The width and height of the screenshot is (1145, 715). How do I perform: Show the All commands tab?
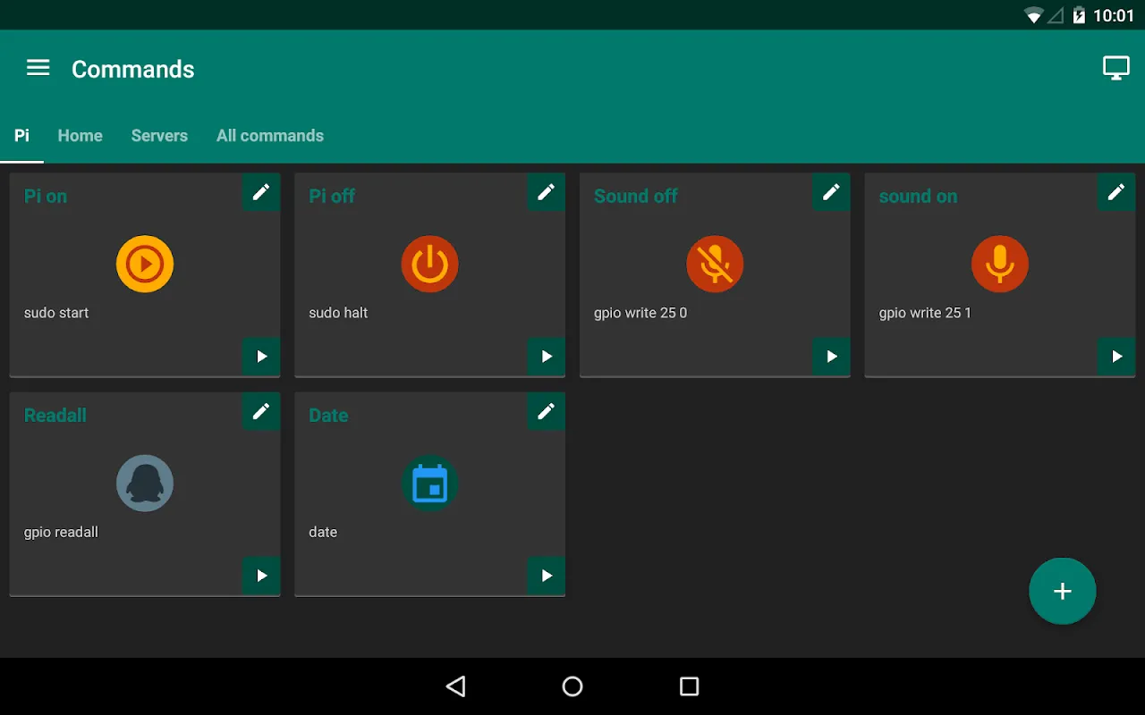(x=269, y=136)
